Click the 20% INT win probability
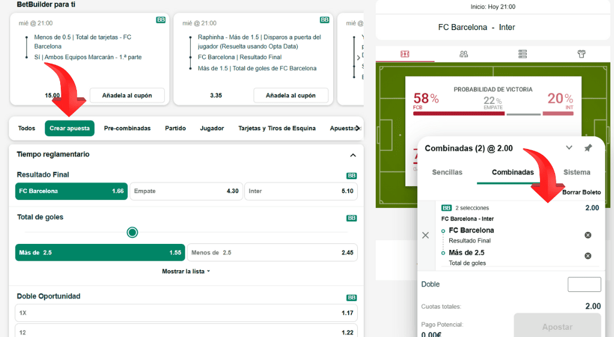Screen dimensions: 614x337 pos(560,100)
